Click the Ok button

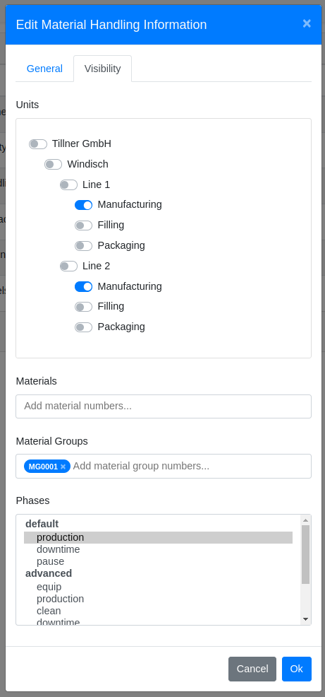297,669
